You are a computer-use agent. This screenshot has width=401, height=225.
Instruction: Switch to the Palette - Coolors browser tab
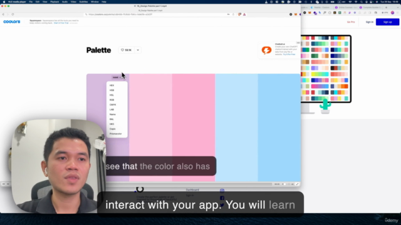pos(321,7)
